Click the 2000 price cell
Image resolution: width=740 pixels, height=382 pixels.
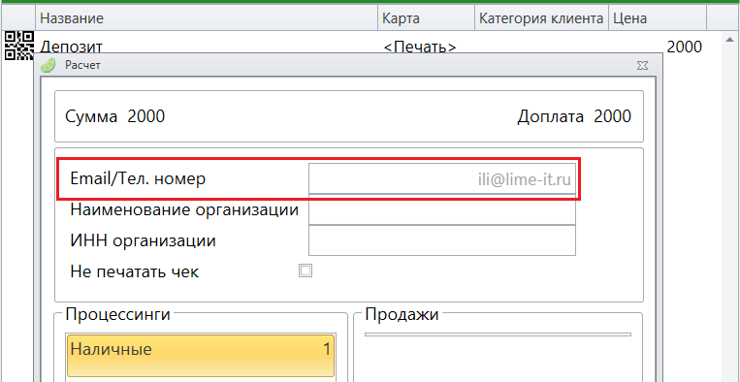pyautogui.click(x=685, y=47)
